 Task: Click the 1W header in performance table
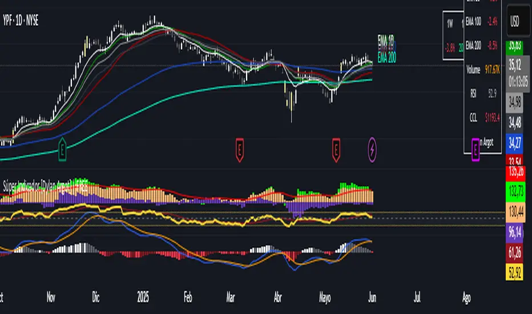click(x=450, y=23)
